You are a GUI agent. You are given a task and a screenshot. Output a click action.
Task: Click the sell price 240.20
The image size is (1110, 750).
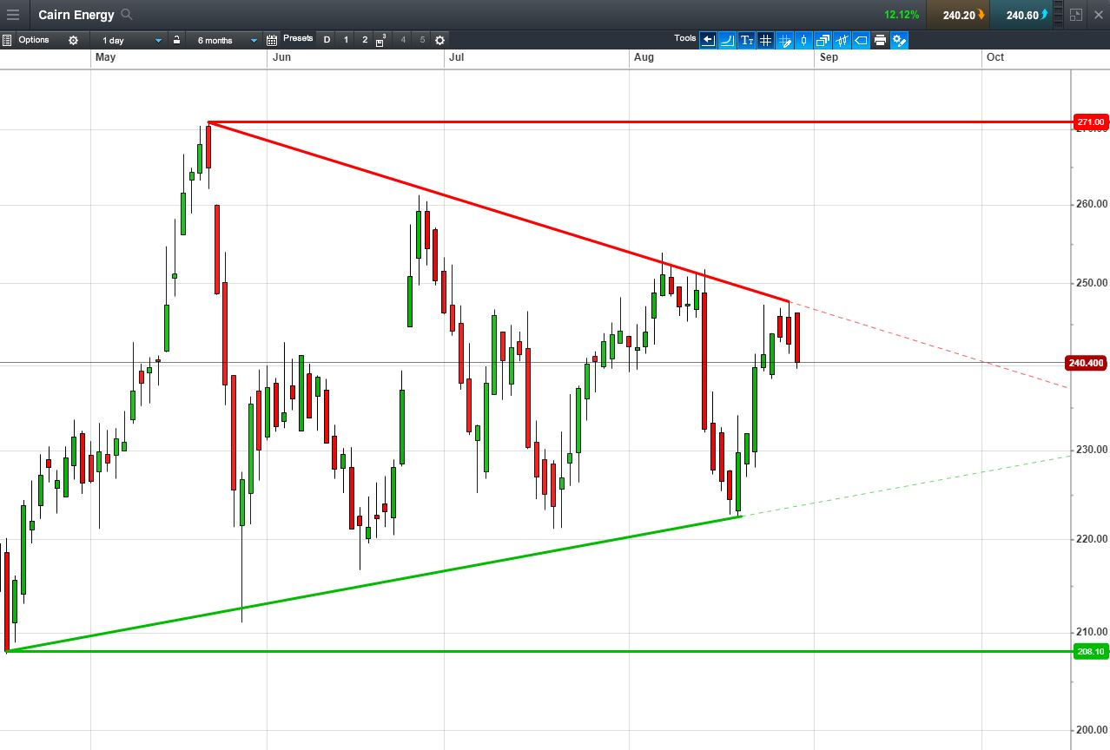pos(958,15)
